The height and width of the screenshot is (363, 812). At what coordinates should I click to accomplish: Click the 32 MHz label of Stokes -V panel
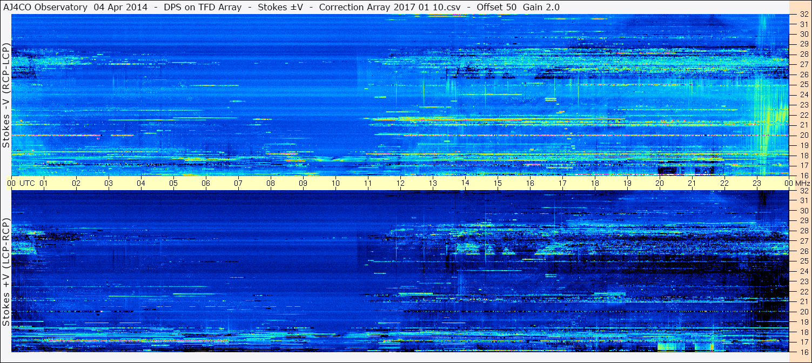click(x=803, y=14)
